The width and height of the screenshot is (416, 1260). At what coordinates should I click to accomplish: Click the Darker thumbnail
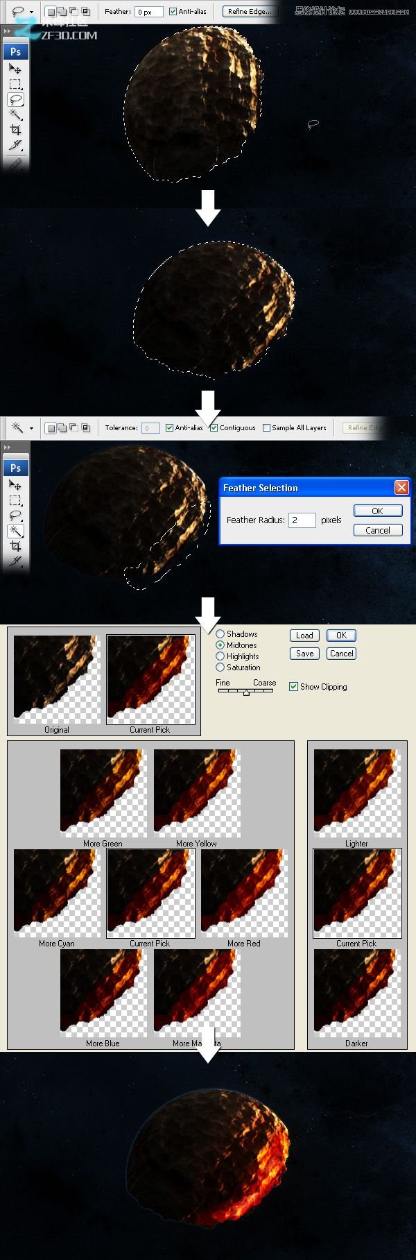357,994
